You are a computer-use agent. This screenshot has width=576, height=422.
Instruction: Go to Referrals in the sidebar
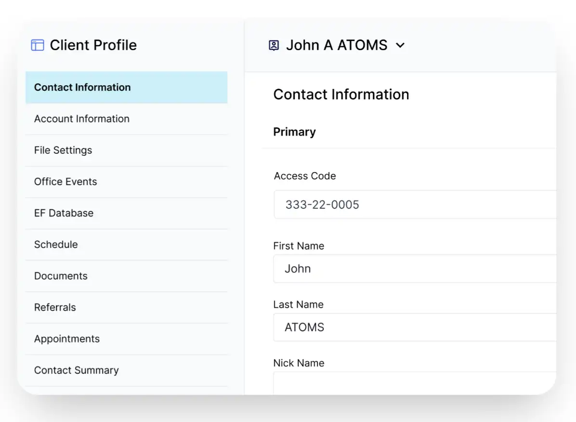point(126,307)
